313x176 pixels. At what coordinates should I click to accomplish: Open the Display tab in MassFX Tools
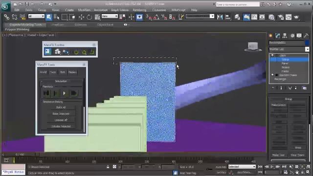pyautogui.click(x=72, y=72)
